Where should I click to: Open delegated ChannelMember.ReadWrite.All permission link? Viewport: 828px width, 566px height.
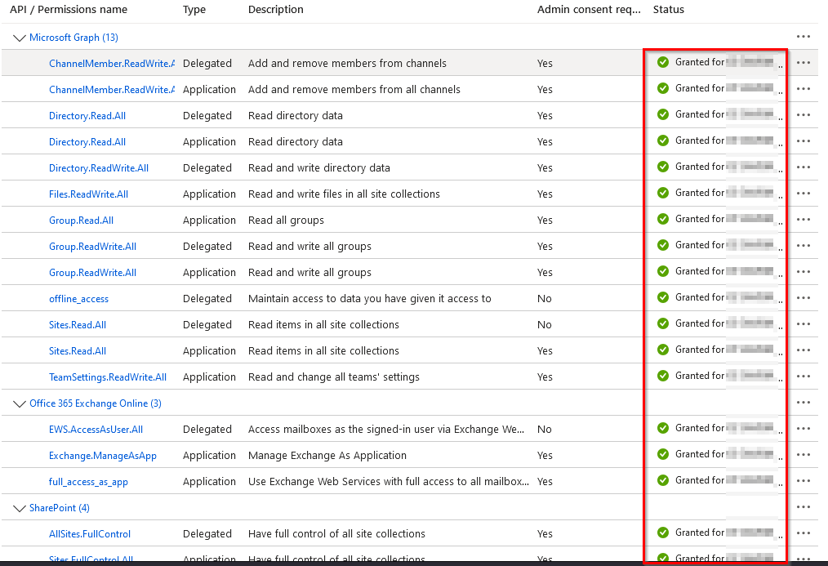[112, 64]
